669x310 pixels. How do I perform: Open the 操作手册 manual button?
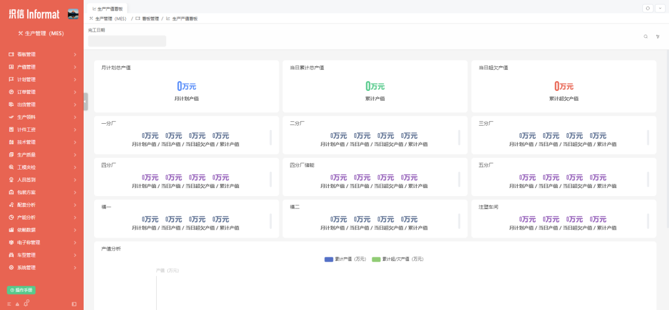pos(21,290)
